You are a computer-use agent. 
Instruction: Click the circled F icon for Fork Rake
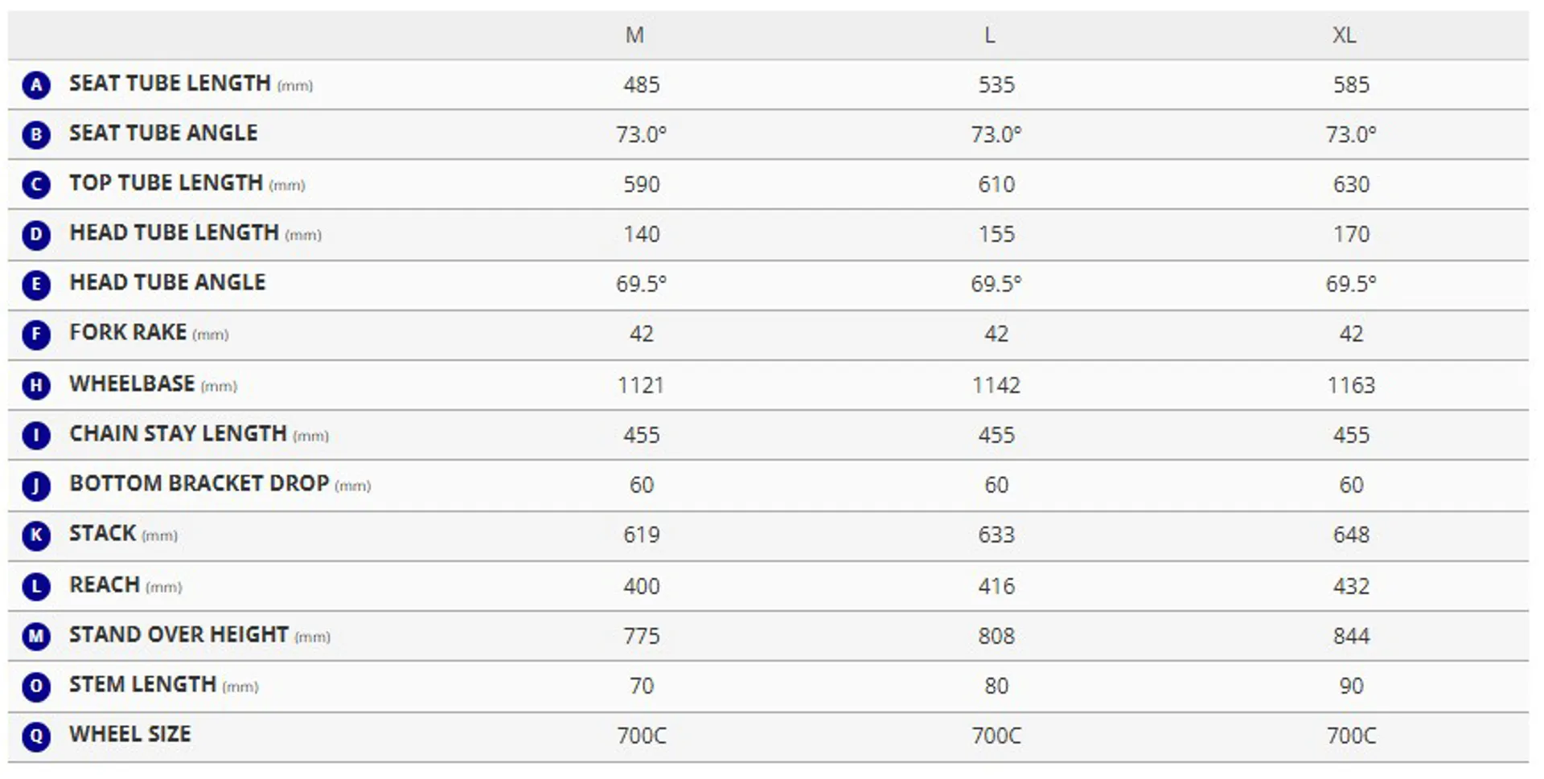[36, 334]
